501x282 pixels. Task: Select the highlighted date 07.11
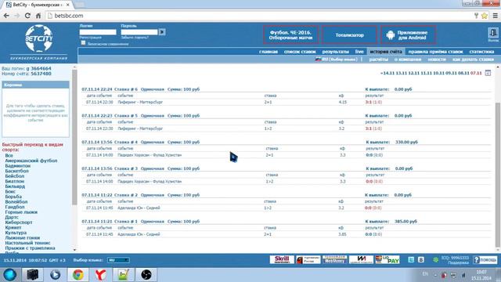tap(476, 73)
